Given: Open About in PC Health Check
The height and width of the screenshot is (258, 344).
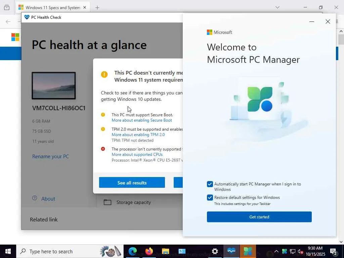Looking at the screenshot, I should click(48, 199).
